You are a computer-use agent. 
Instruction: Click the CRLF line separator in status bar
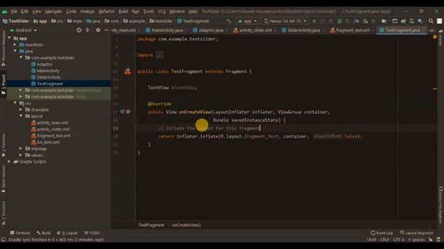click(384, 240)
